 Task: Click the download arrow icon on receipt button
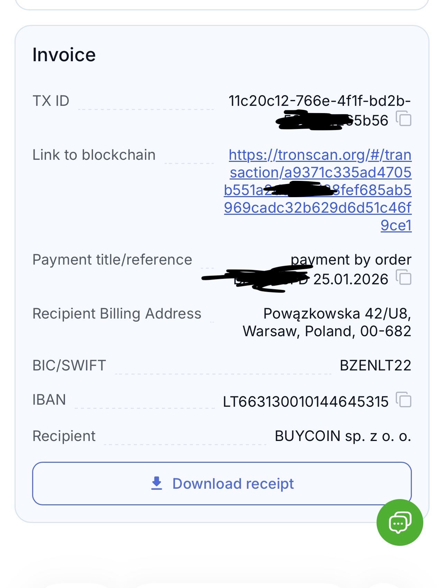(x=157, y=483)
